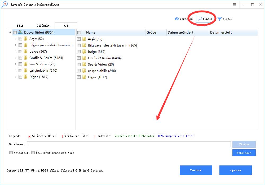
Task: Expand Grafik & Resim (6484) tree node
Action: (x=15, y=58)
